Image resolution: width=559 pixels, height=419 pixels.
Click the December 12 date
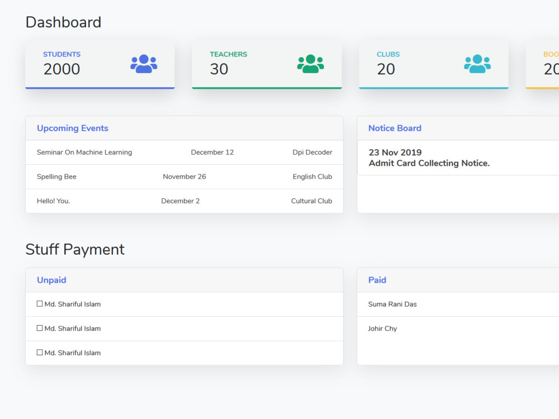(212, 152)
